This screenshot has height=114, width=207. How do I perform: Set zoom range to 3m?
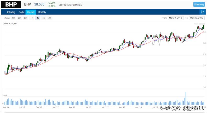(x=19, y=18)
